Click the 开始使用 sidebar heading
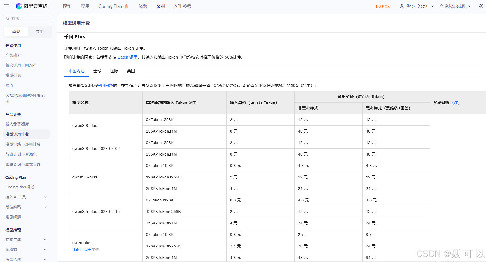This screenshot has height=262, width=486. tap(13, 46)
